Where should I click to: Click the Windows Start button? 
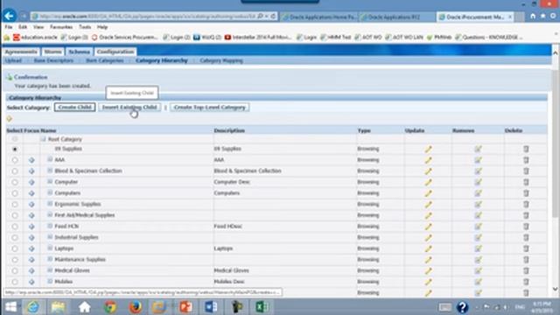pyautogui.click(x=10, y=307)
